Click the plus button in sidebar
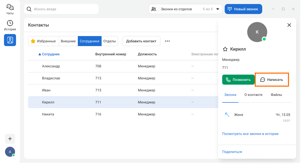The height and width of the screenshot is (166, 301). pos(10,139)
